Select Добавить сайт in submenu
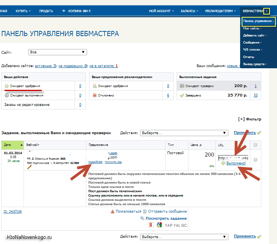277x244 pixels. coord(255,36)
